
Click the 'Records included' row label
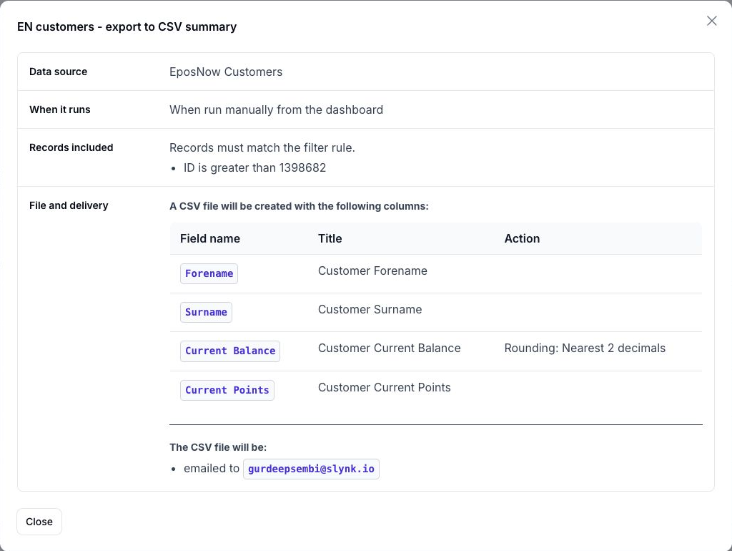tap(71, 147)
